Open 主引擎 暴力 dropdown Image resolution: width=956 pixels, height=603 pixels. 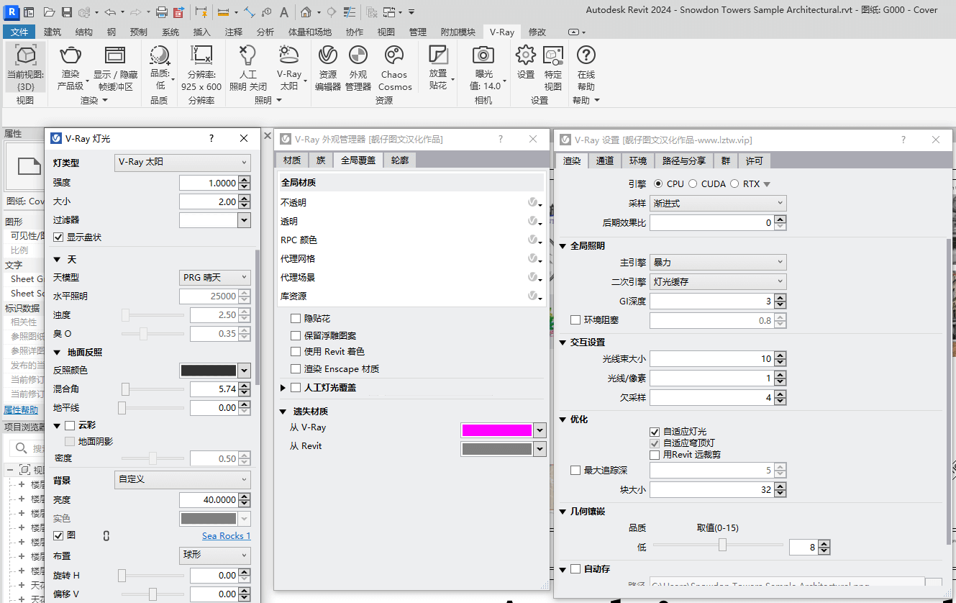pyautogui.click(x=718, y=263)
